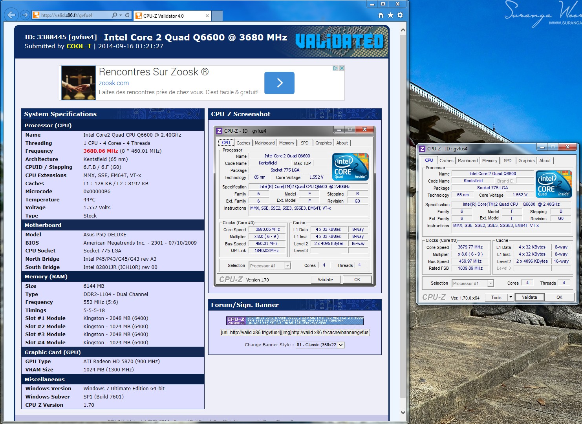582x424 pixels.
Task: Click the Validate button in the webpage CPU-Z screenshot
Action: (325, 280)
